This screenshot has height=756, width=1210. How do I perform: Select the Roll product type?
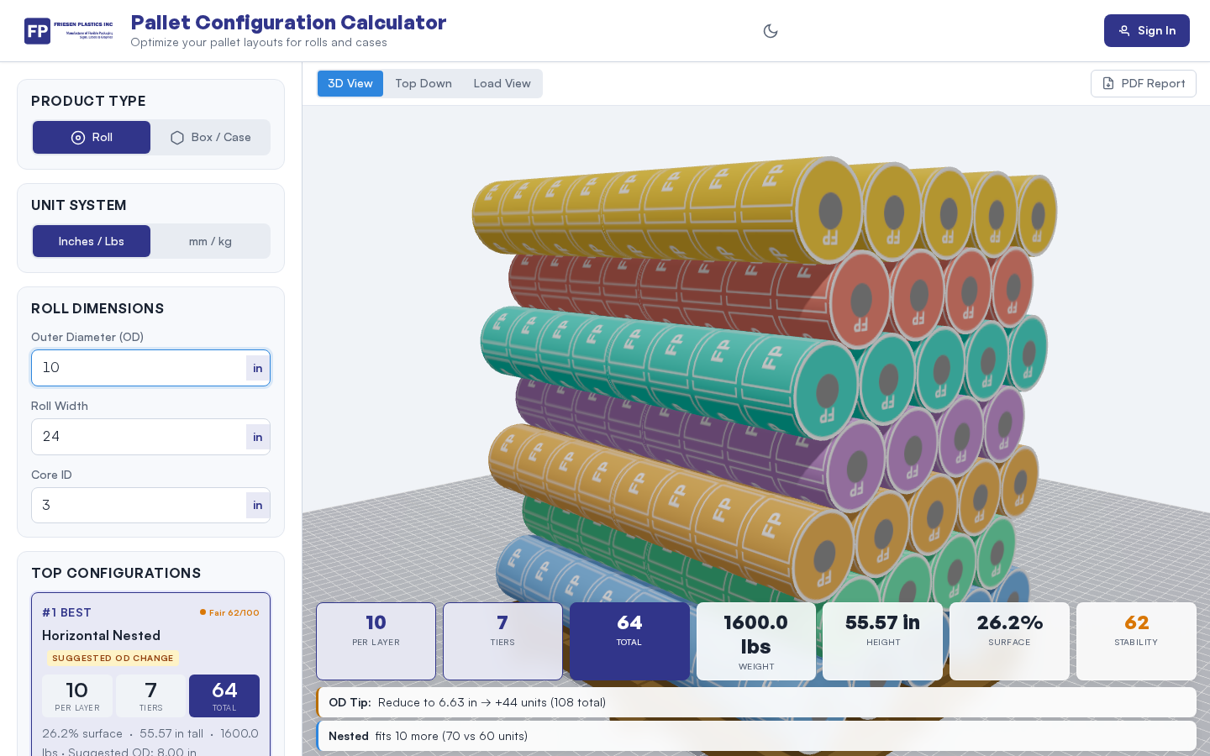click(91, 138)
